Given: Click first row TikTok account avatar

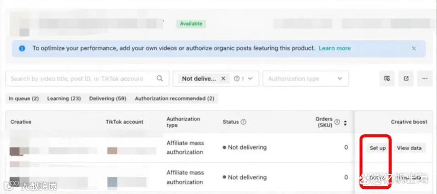Looking at the screenshot, I should coord(112,150).
